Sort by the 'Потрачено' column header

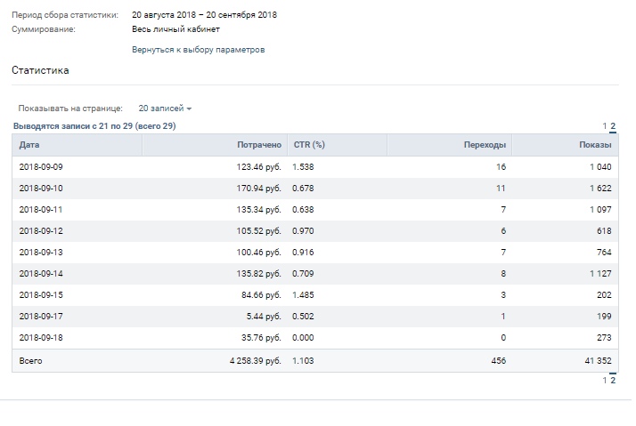pyautogui.click(x=259, y=145)
